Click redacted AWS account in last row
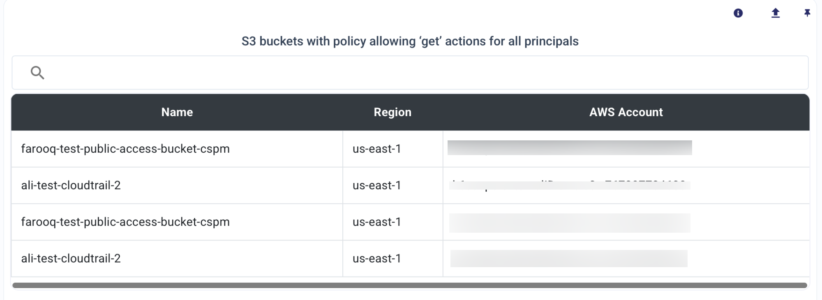The height and width of the screenshot is (300, 822). pyautogui.click(x=569, y=259)
